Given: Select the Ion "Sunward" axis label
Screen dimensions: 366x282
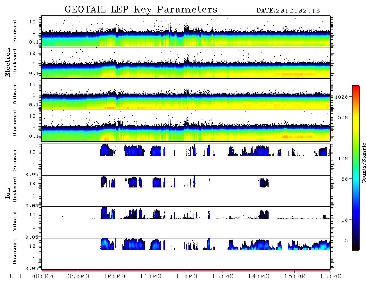Looking at the screenshot, I should pyautogui.click(x=15, y=160).
